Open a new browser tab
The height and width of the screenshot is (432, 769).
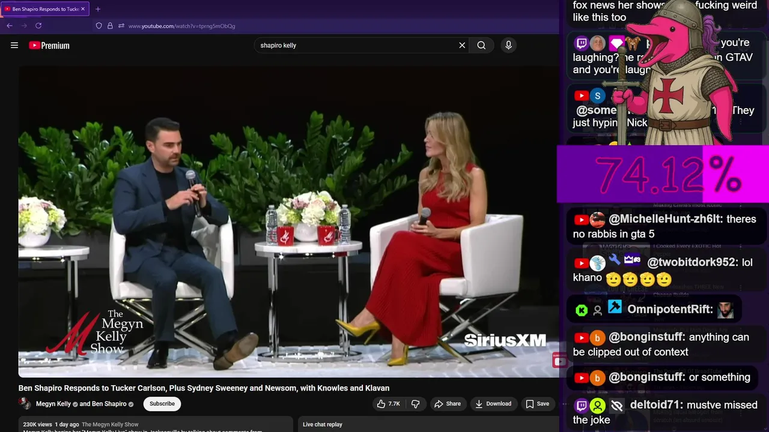click(x=98, y=9)
